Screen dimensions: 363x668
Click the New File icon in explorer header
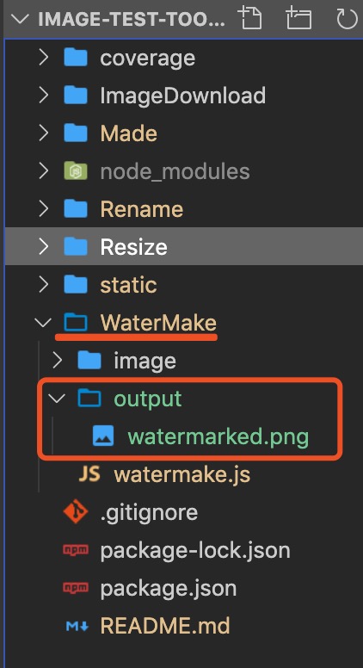click(x=249, y=19)
